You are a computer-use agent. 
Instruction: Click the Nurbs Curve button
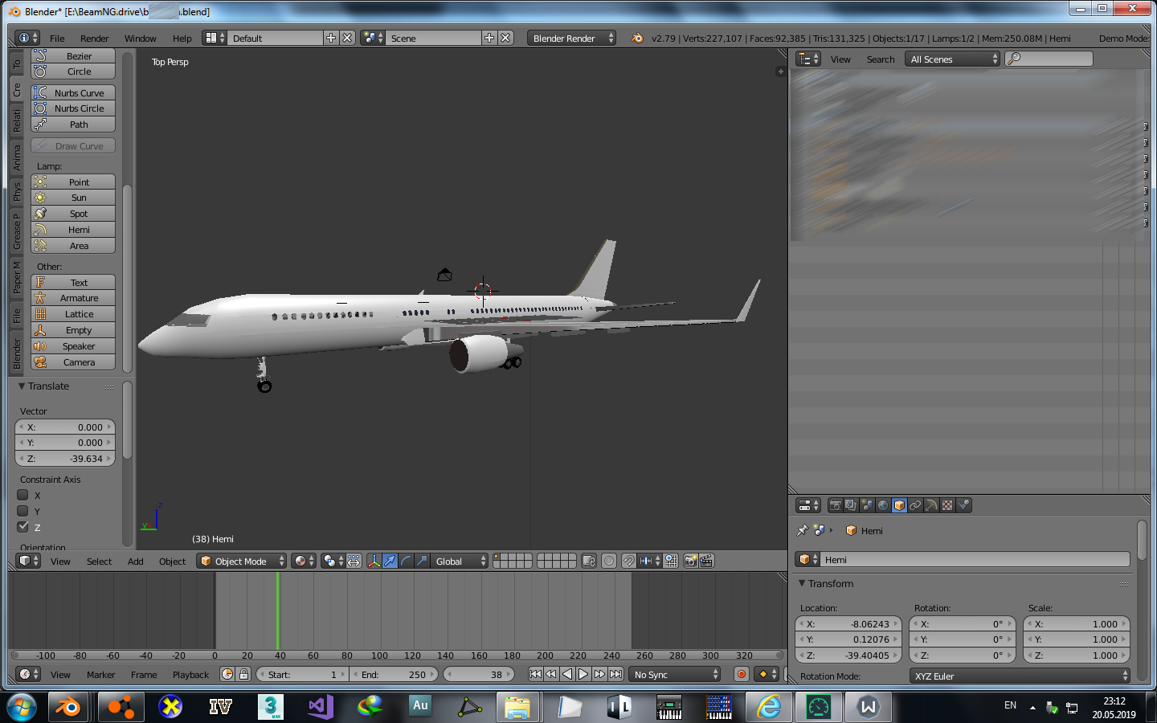[73, 92]
